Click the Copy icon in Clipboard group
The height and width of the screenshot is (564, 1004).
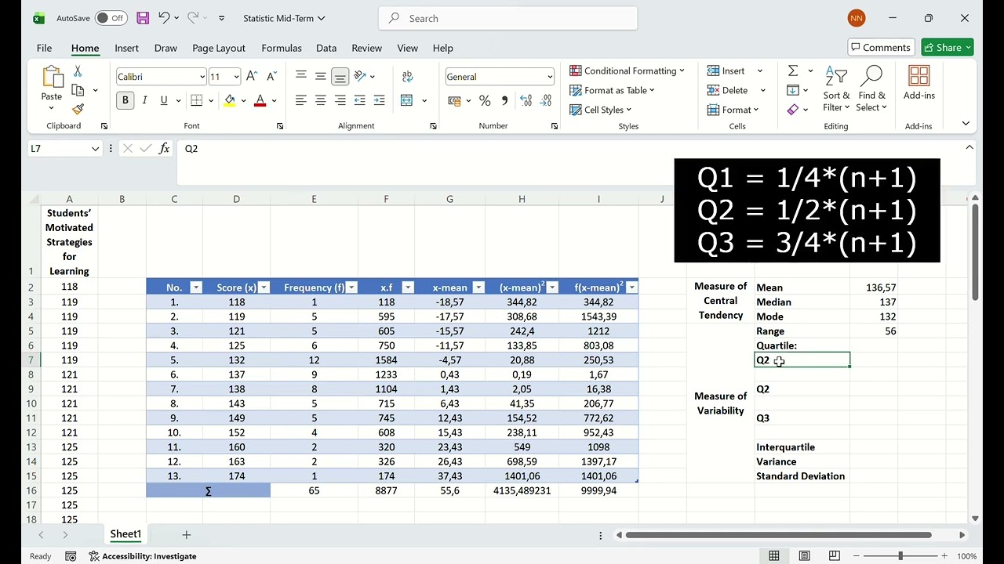click(78, 90)
